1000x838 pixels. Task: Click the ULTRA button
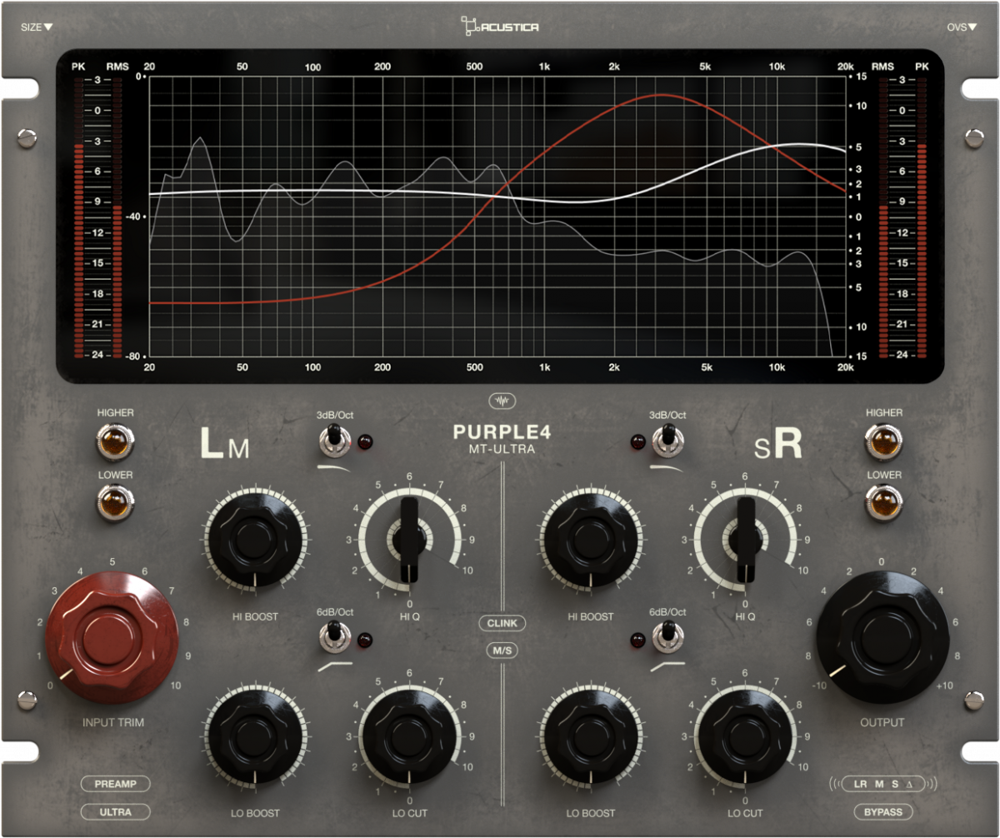114,811
